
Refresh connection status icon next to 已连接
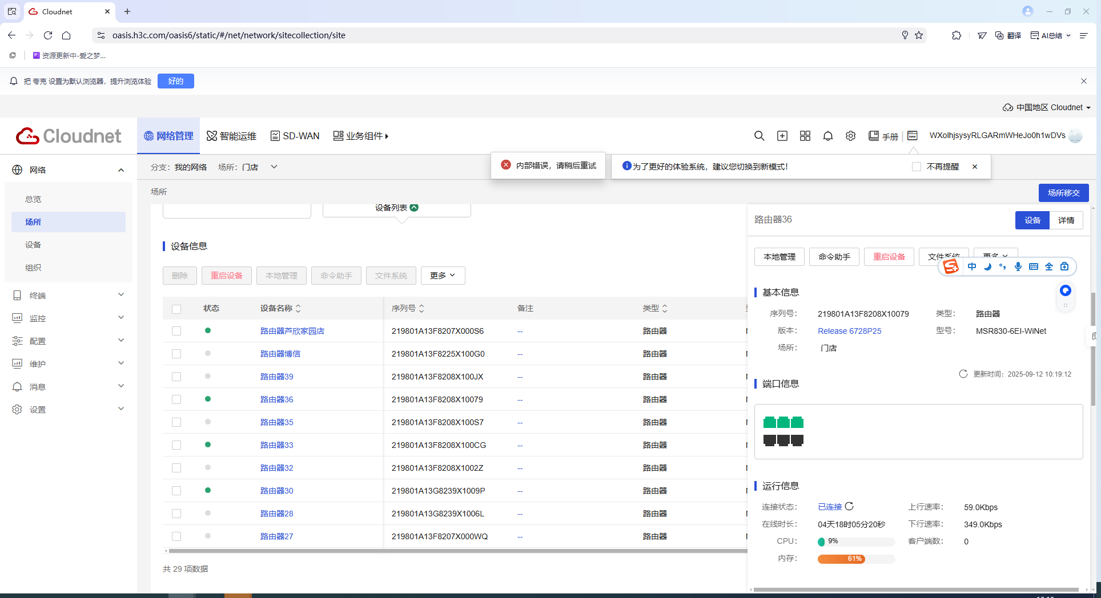(x=849, y=506)
